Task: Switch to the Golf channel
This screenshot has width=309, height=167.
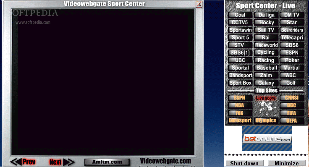Action: coord(292,83)
